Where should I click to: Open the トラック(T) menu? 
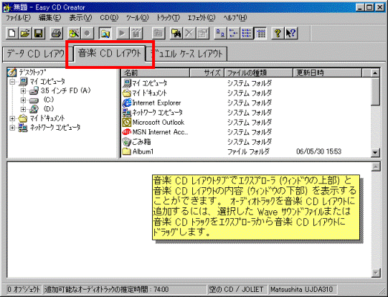pyautogui.click(x=169, y=18)
